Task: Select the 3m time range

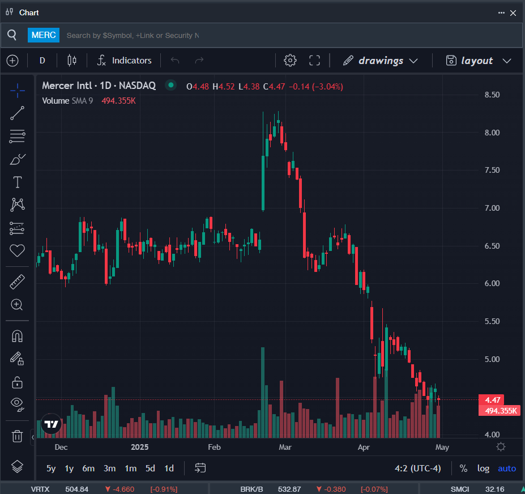Action: 109,468
